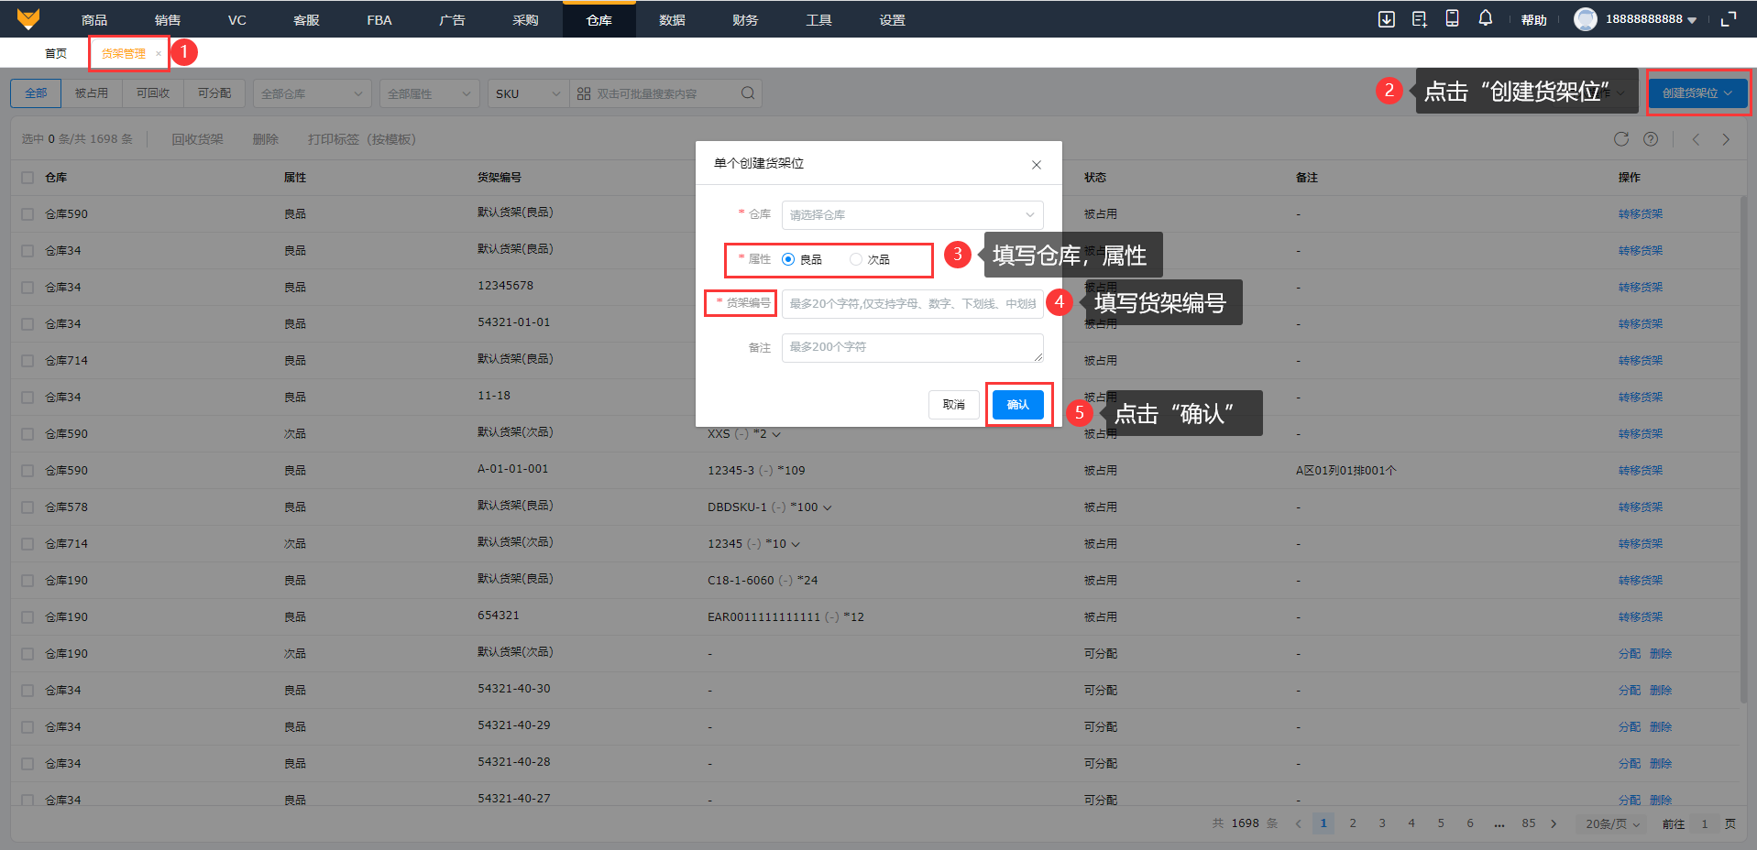Viewport: 1757px width, 850px height.
Task: Open the FBA menu
Action: 379,19
